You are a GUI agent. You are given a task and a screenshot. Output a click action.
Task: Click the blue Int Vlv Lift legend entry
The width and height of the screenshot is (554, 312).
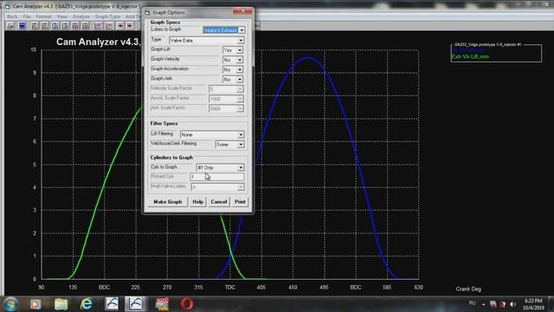pos(468,50)
